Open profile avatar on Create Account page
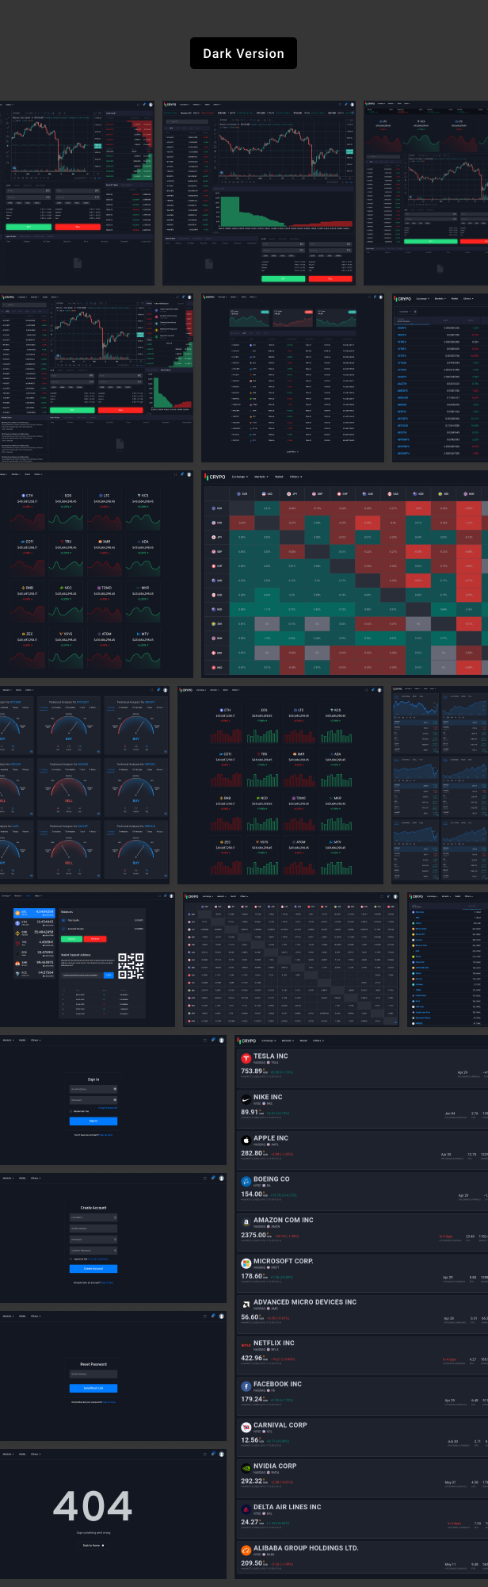Screen dimensions: 488x1587 click(x=222, y=1178)
